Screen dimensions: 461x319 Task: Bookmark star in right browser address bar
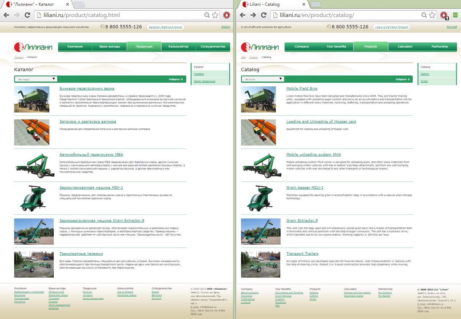pyautogui.click(x=432, y=15)
